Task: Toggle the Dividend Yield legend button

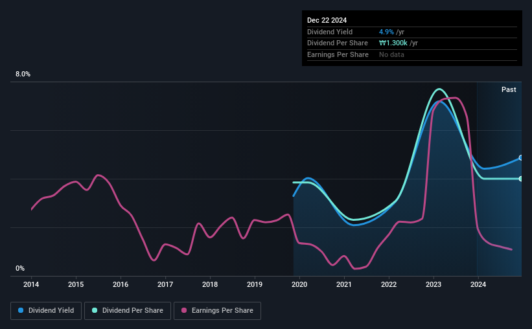Action: pyautogui.click(x=46, y=311)
